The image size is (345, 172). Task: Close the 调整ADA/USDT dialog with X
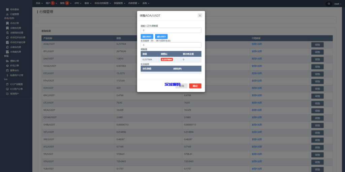(x=200, y=15)
